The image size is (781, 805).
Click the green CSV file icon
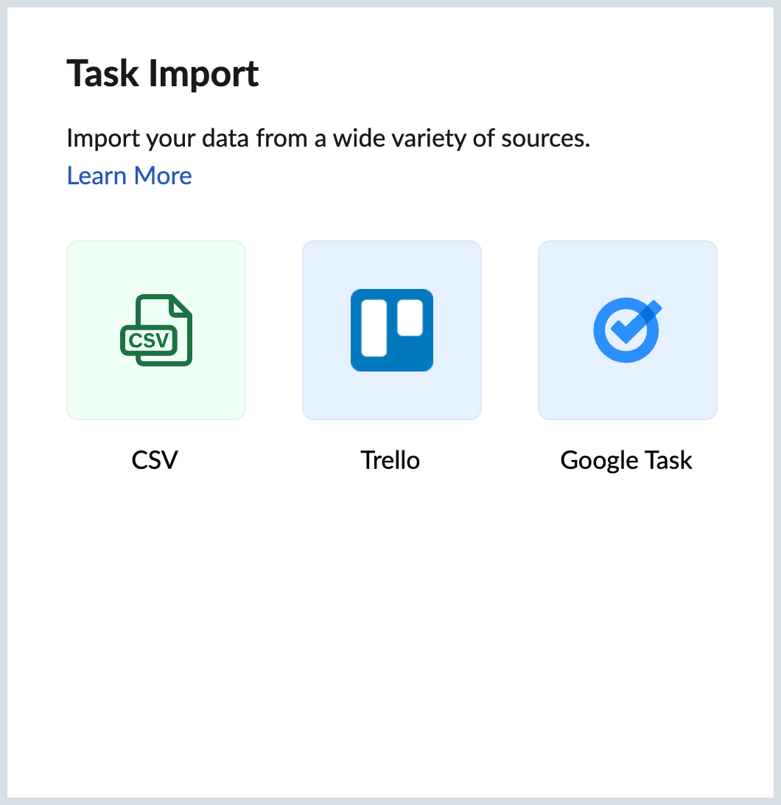(x=156, y=330)
